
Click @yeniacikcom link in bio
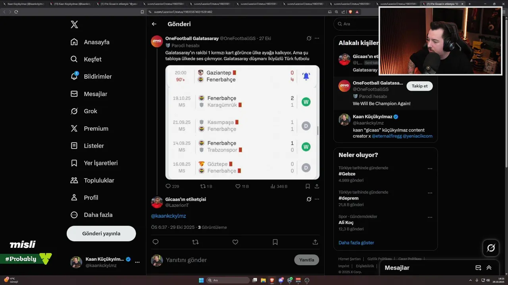pos(418,136)
